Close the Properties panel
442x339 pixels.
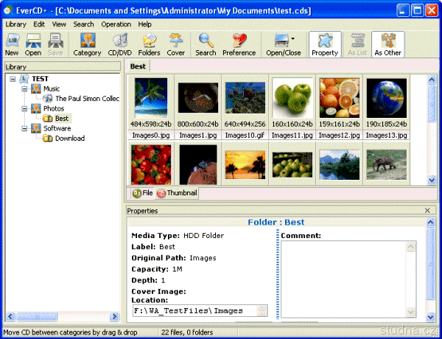[x=427, y=210]
